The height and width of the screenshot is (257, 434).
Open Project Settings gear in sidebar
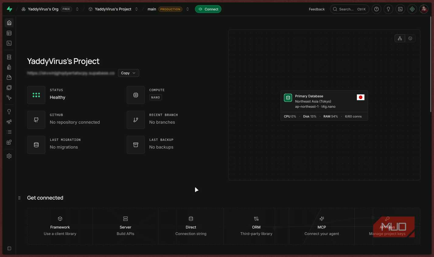coord(9,156)
